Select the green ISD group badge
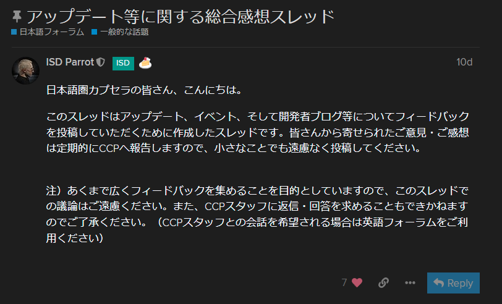The image size is (502, 304). tap(123, 62)
